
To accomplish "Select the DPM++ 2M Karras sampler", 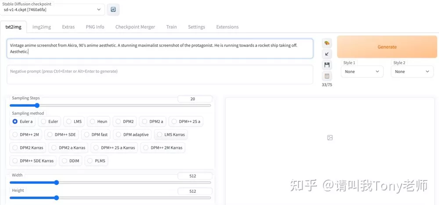I will click(163, 148).
